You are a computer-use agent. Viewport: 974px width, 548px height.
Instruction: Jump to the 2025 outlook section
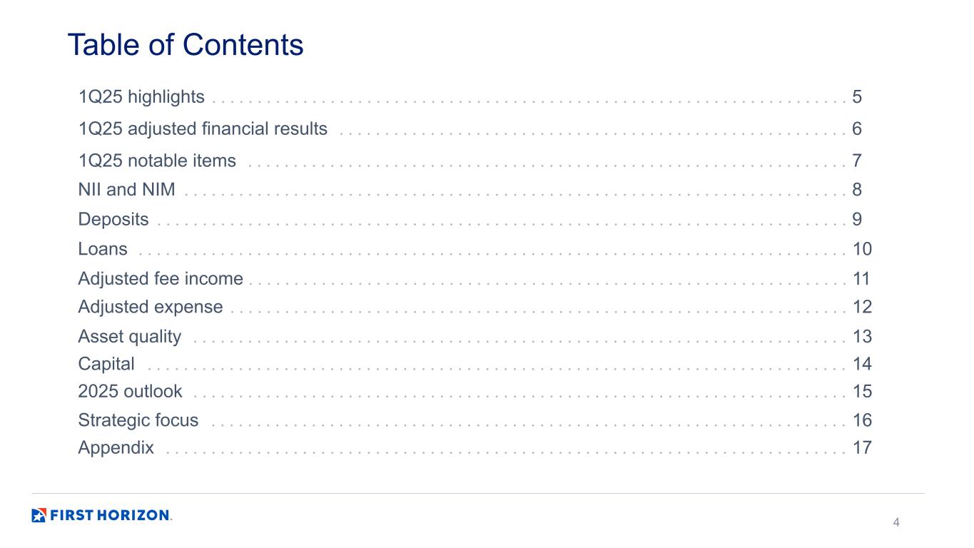point(130,391)
